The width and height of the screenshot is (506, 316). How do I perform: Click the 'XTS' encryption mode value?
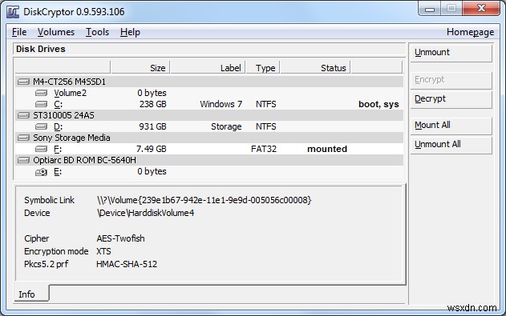[x=103, y=251]
